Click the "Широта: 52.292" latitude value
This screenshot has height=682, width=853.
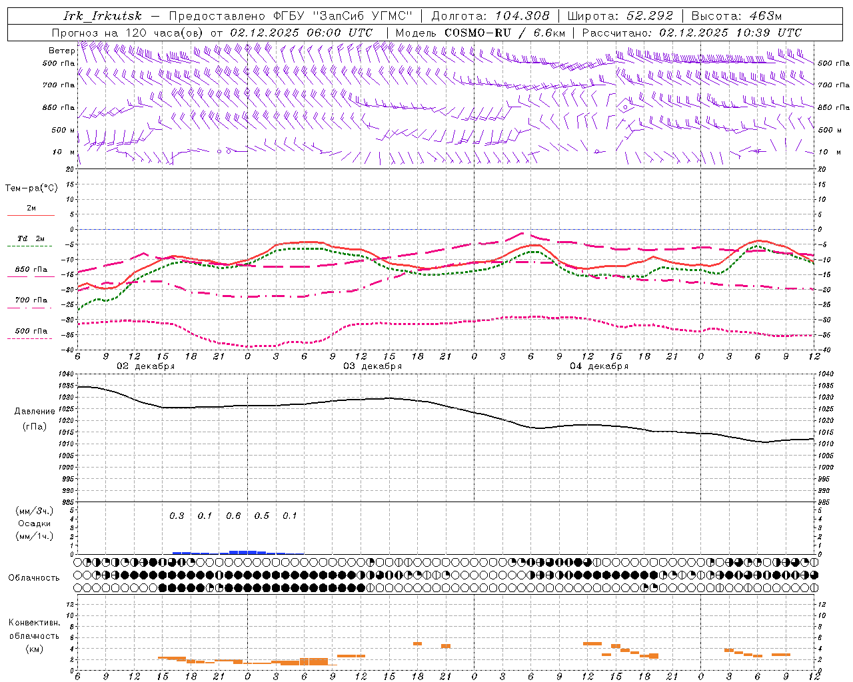pos(621,16)
